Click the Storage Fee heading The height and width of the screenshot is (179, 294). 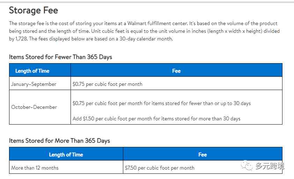click(34, 10)
